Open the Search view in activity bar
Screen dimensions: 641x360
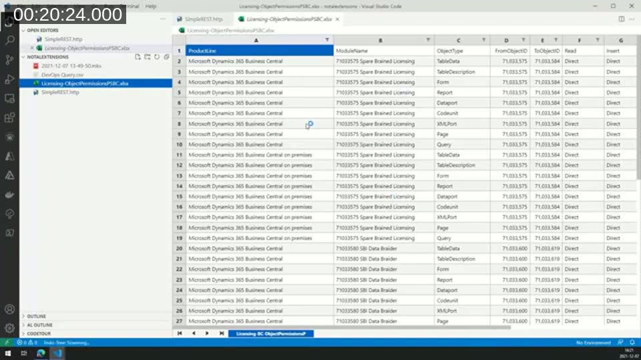point(10,40)
